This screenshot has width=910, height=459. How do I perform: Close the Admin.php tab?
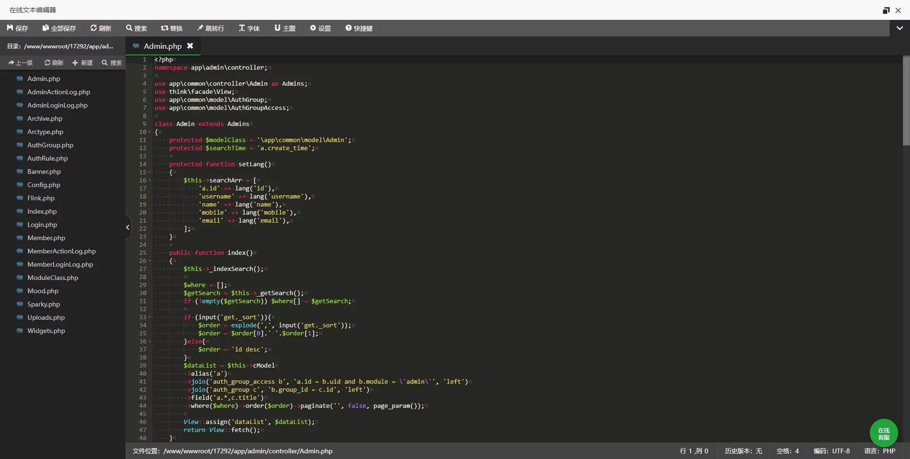[x=190, y=46]
